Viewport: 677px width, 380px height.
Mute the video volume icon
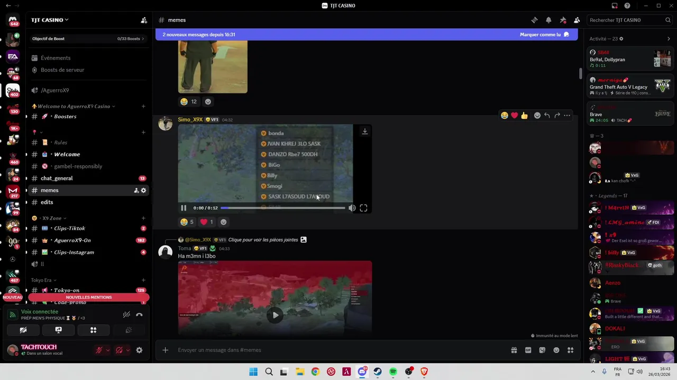pyautogui.click(x=352, y=208)
